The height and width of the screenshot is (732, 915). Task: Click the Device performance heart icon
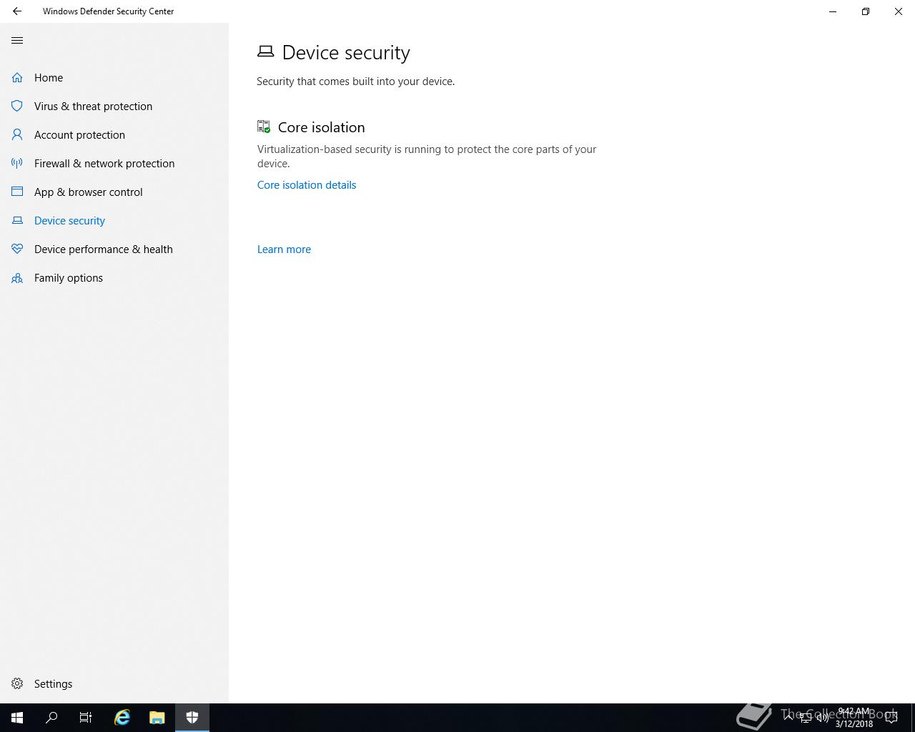pyautogui.click(x=17, y=249)
